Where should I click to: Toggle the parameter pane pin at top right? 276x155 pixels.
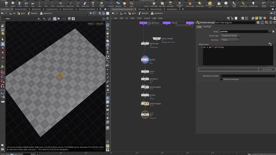[x=271, y=13]
